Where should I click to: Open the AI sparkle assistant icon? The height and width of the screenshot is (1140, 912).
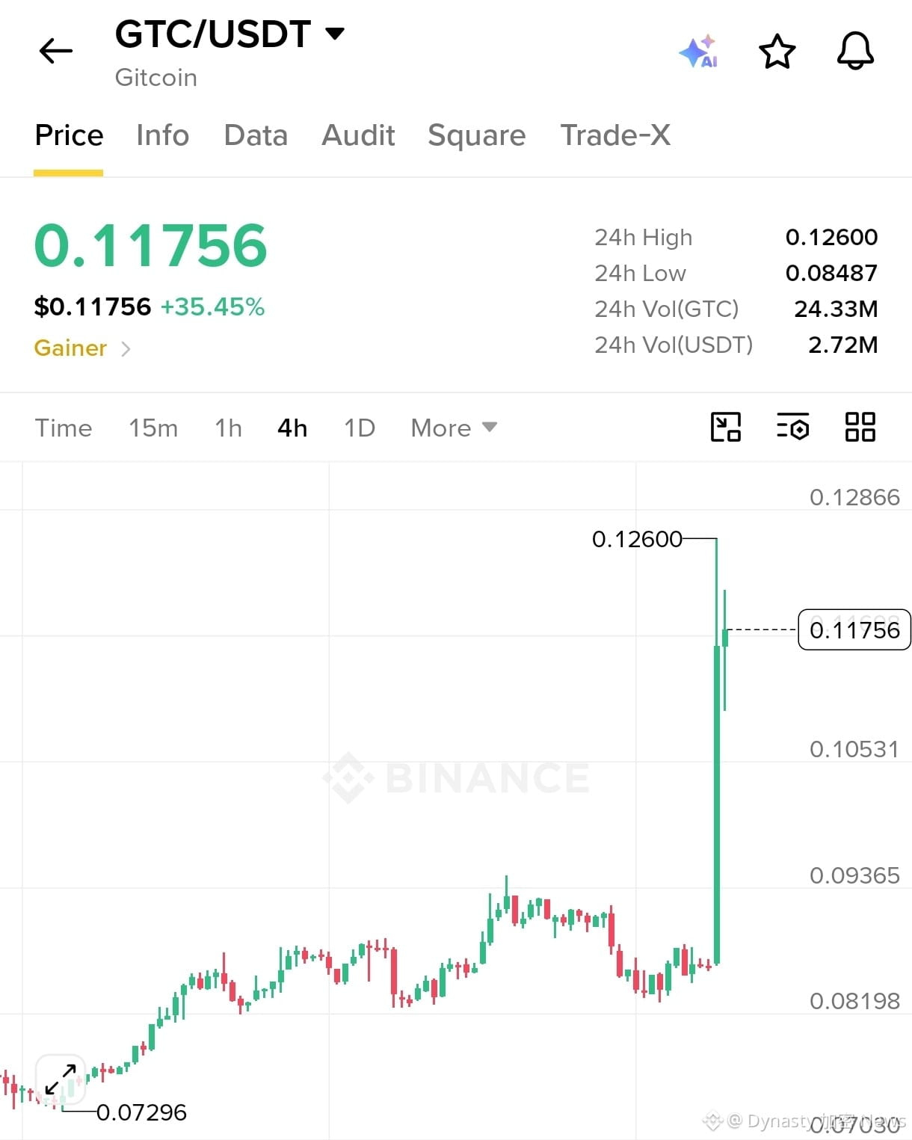pos(698,52)
